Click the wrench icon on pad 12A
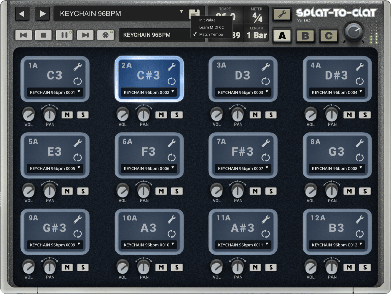 click(360, 219)
